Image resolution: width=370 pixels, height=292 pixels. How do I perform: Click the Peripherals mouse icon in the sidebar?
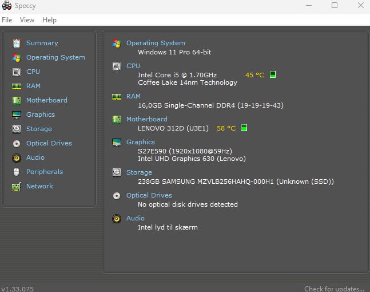(17, 172)
